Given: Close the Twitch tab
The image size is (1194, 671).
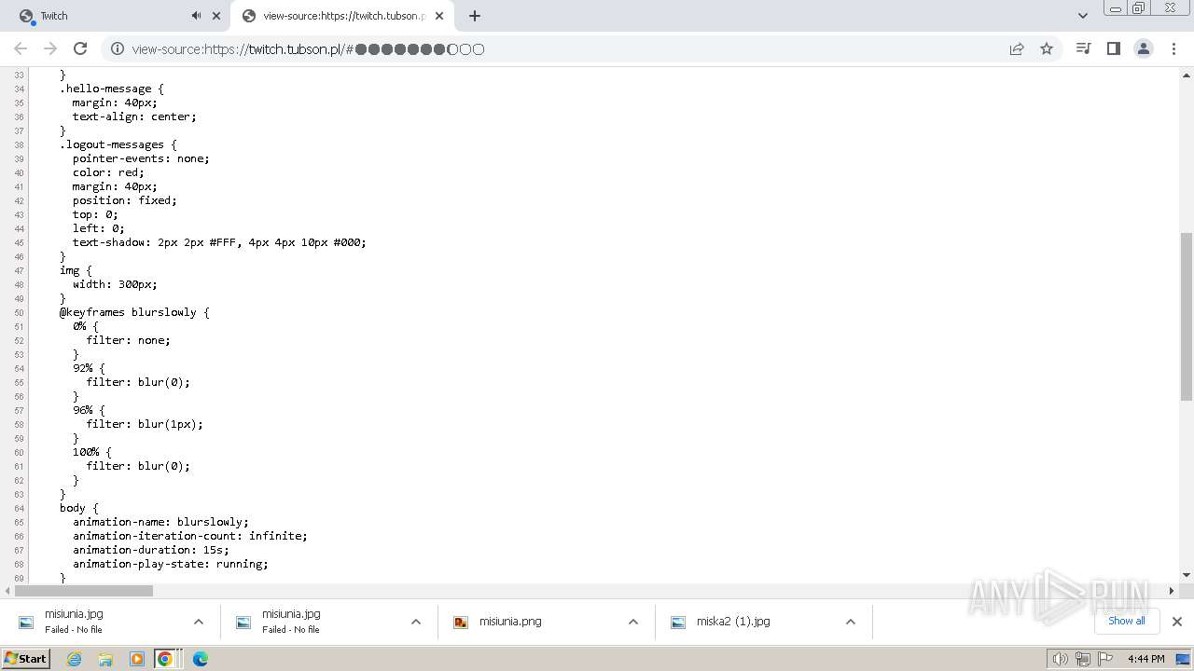Looking at the screenshot, I should (216, 16).
